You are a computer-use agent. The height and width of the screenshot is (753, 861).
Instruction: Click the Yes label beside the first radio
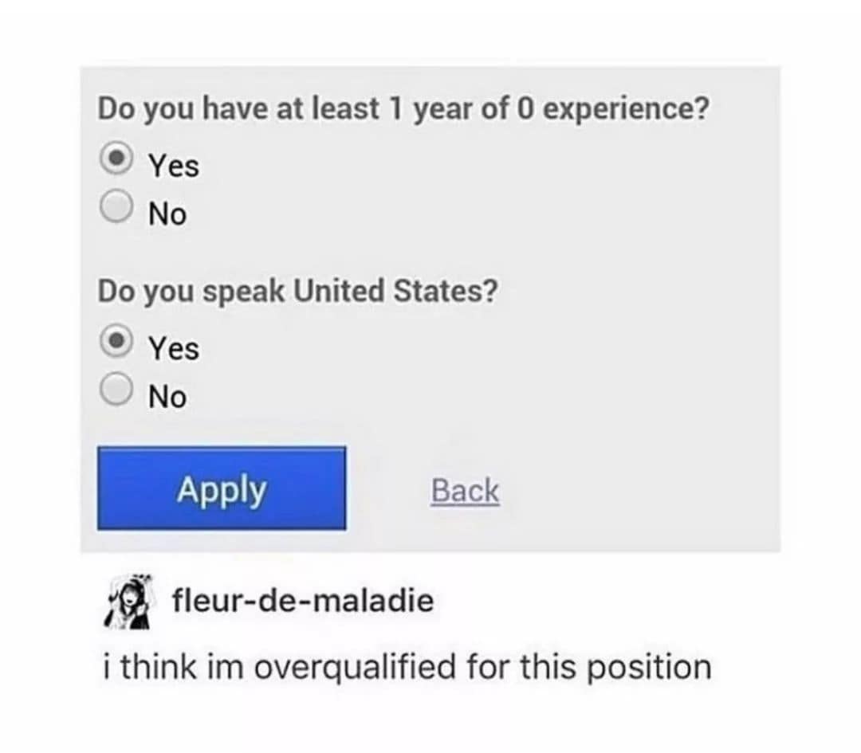coord(171,165)
